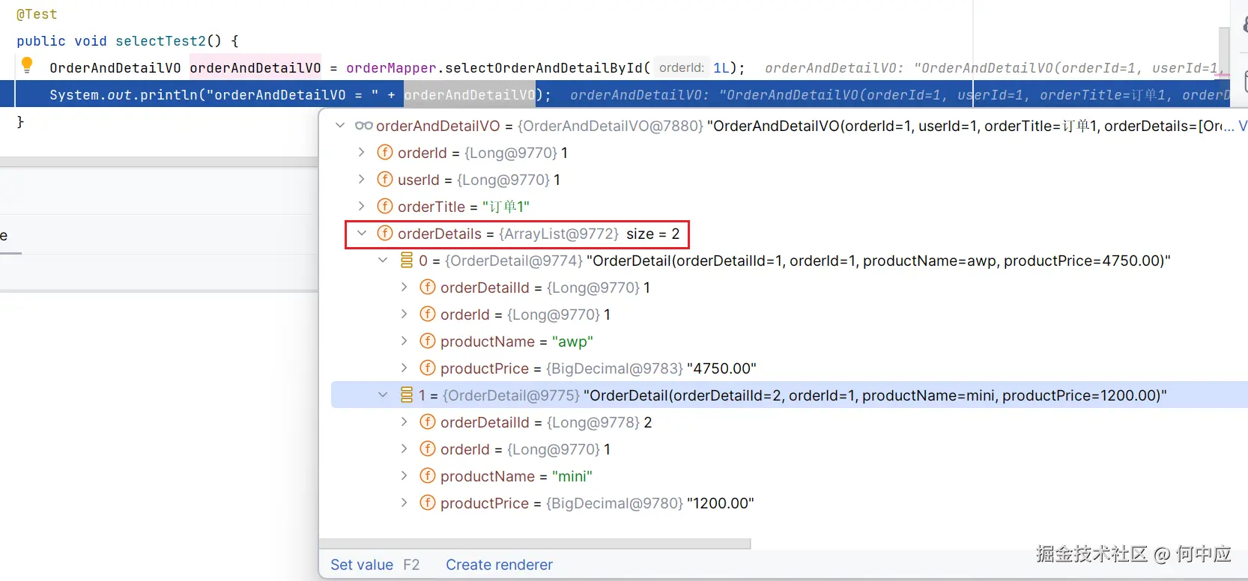Click field icon of productName awp
Image resolution: width=1248 pixels, height=581 pixels.
click(x=428, y=341)
